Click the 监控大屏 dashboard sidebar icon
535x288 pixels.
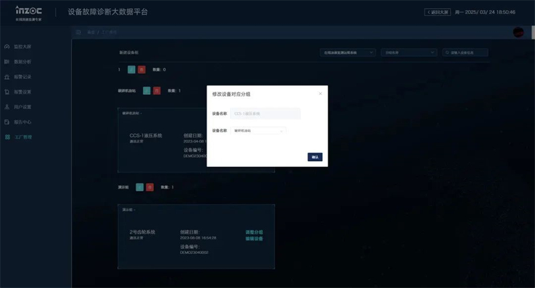(x=7, y=47)
